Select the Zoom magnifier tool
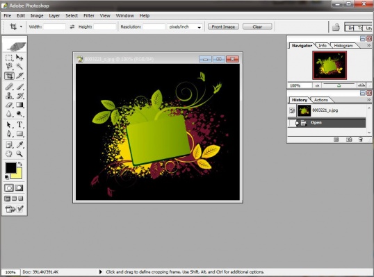Screen dimensions: 374x277 [19, 154]
